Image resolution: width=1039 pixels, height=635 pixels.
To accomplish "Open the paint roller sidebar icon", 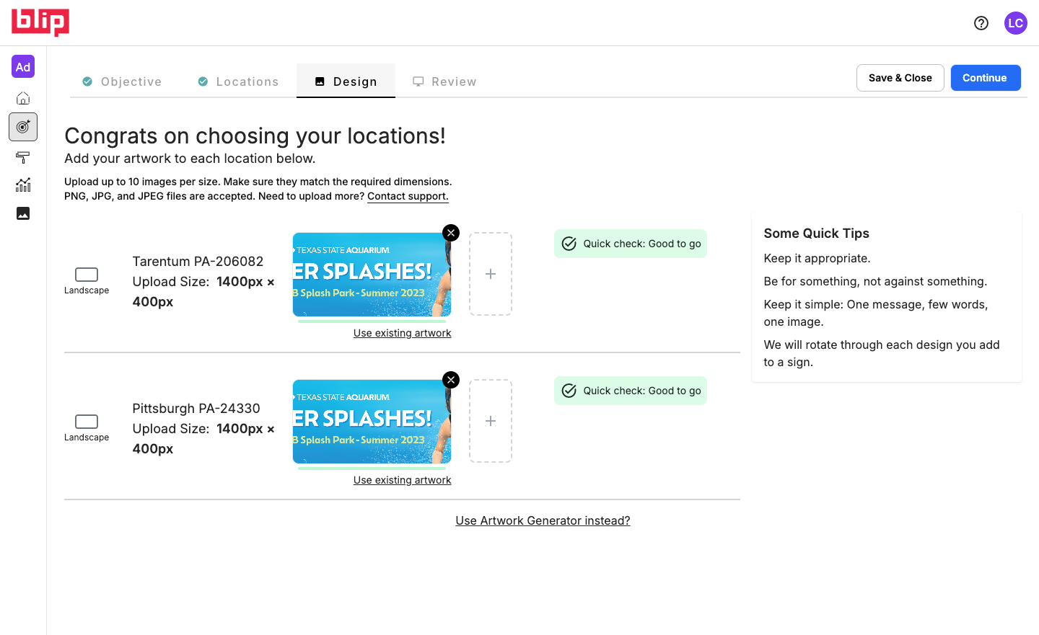I will (23, 157).
